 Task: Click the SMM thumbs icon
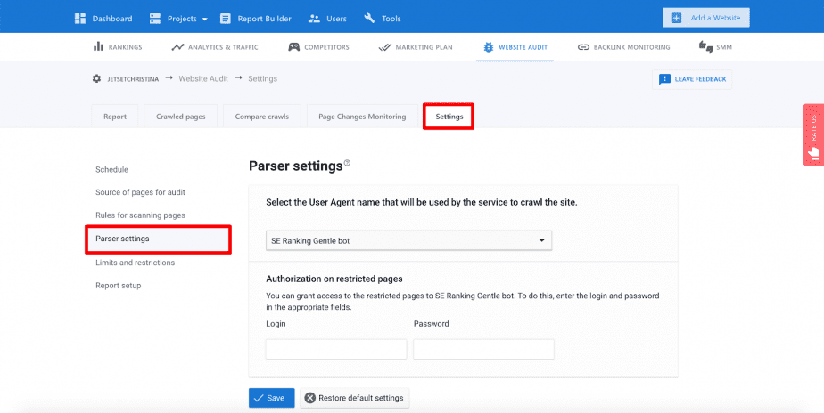tap(705, 46)
